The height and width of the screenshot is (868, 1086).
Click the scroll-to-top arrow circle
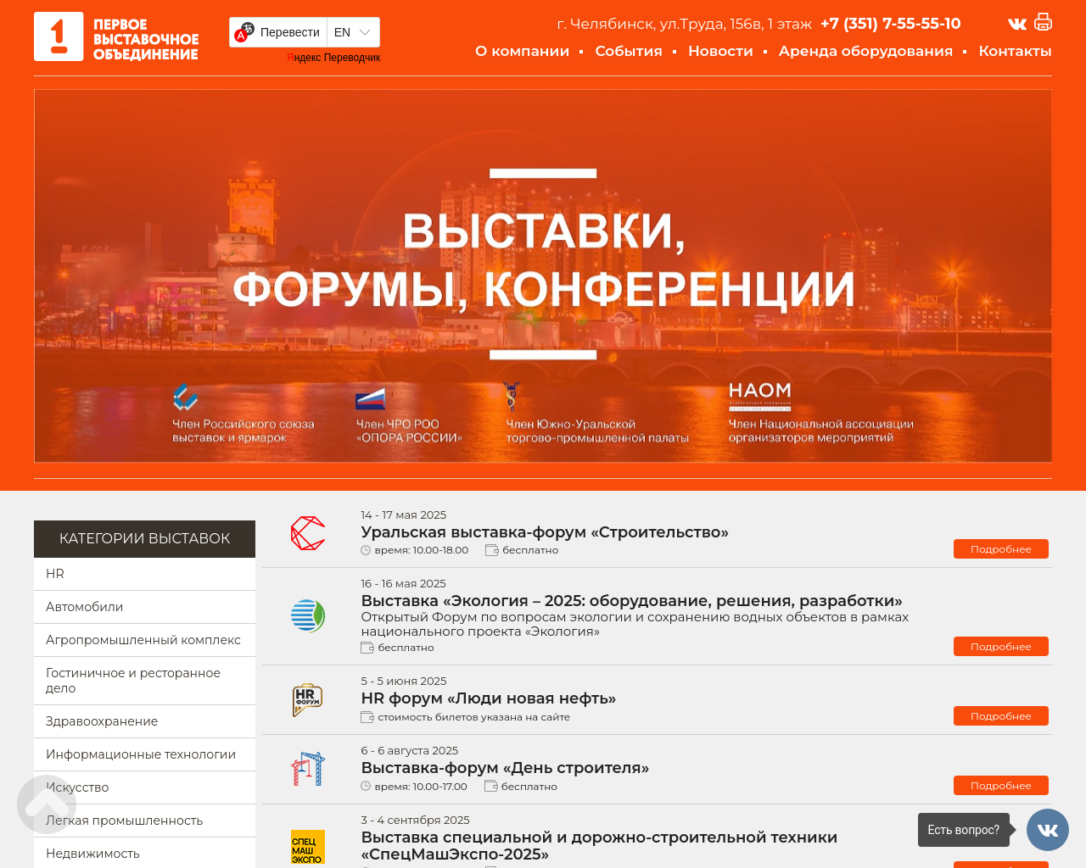[47, 804]
